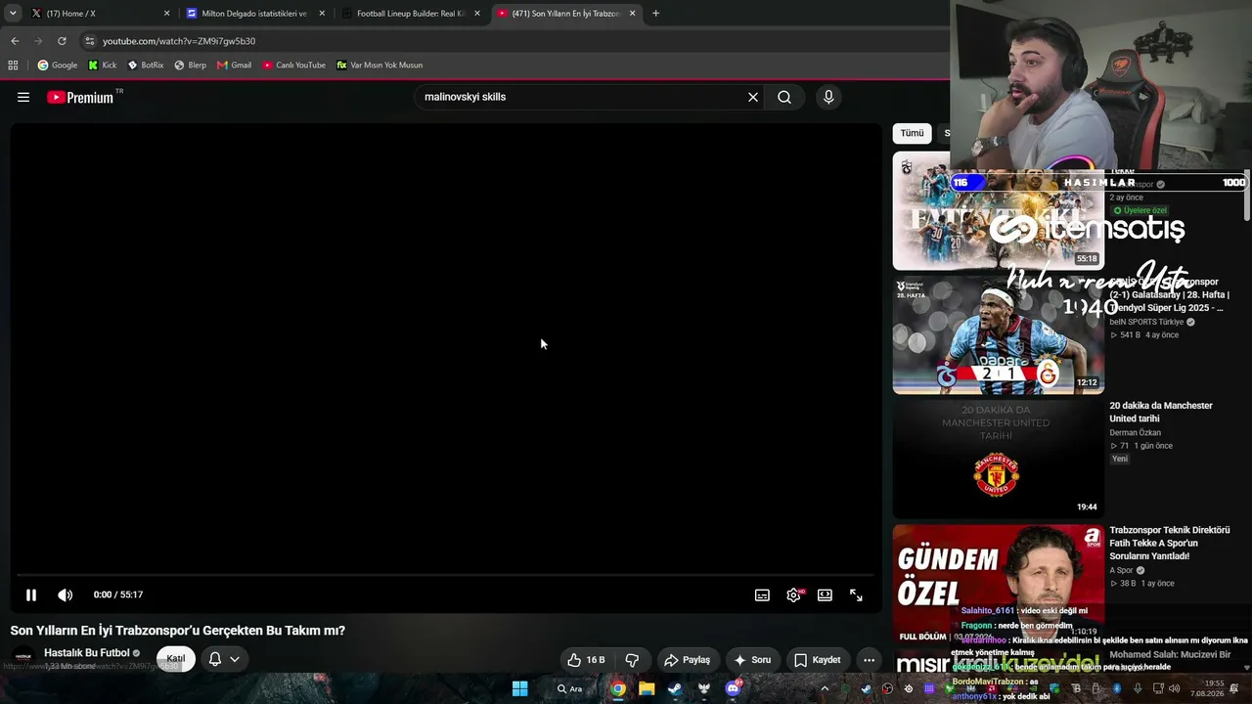
Task: Open the Chrome apps grid shortcut
Action: (13, 66)
